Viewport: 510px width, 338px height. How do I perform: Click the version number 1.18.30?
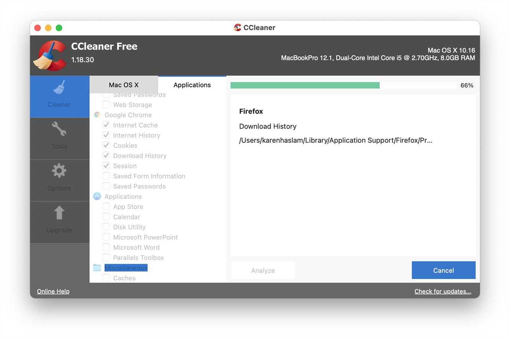coord(82,60)
